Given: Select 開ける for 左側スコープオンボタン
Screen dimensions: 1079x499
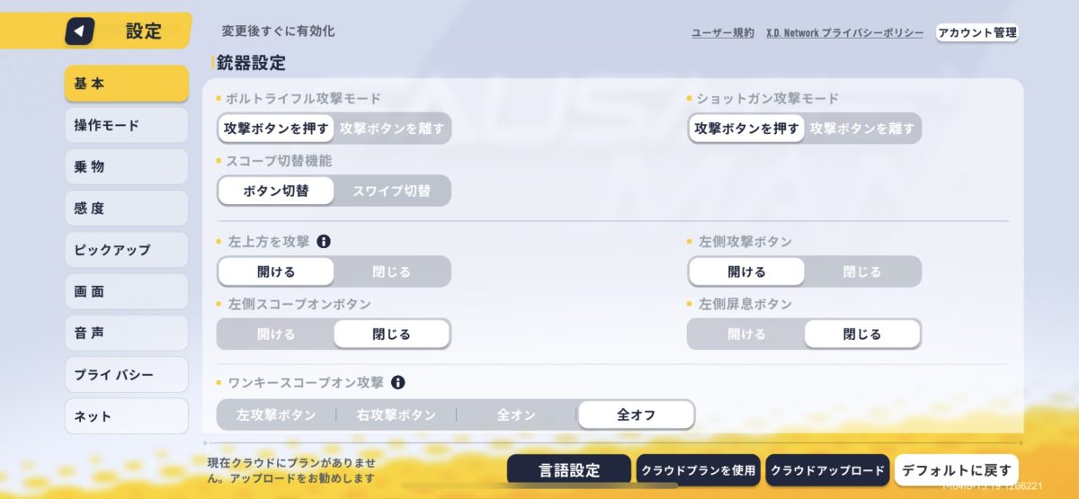Looking at the screenshot, I should tap(276, 334).
